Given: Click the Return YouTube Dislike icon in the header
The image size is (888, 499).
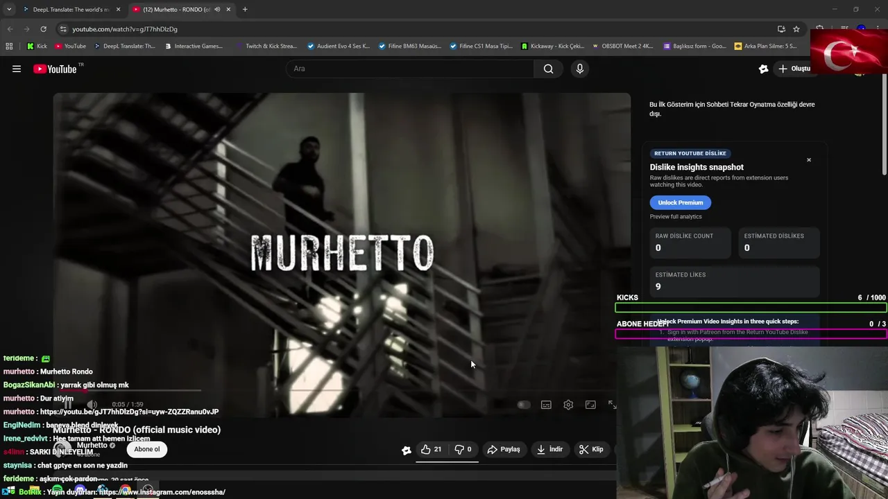Looking at the screenshot, I should 763,69.
